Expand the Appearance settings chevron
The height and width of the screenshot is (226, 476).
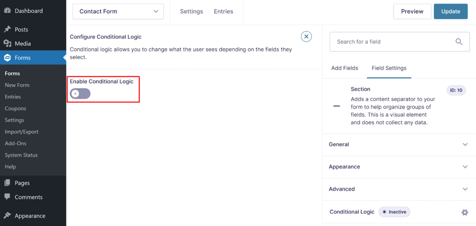465,167
